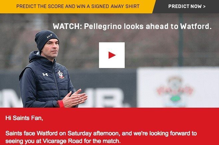Open the yellow predict the score banner
The width and height of the screenshot is (219, 145).
(78, 6)
